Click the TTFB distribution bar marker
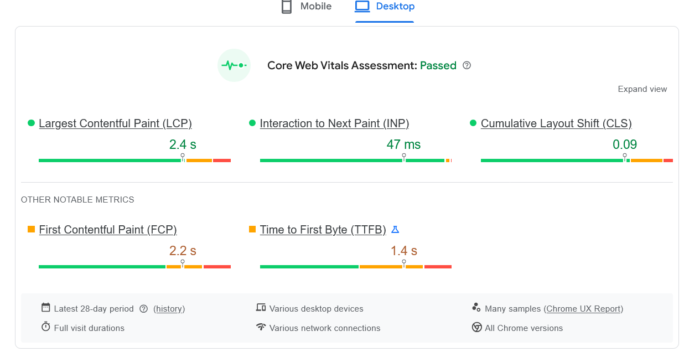 click(404, 265)
